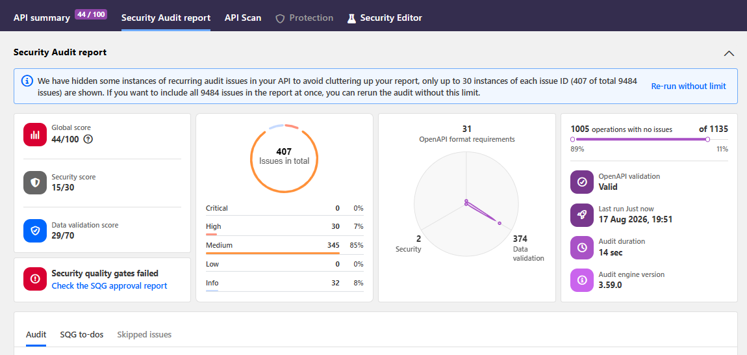Click the Medium severity row in the issues list
747x355 pixels.
click(285, 246)
